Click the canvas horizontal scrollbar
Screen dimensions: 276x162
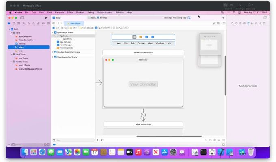point(169,136)
